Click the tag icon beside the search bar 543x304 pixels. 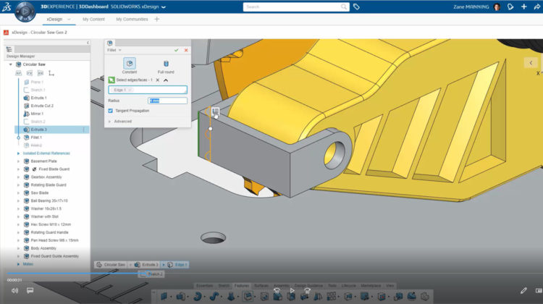pyautogui.click(x=356, y=7)
